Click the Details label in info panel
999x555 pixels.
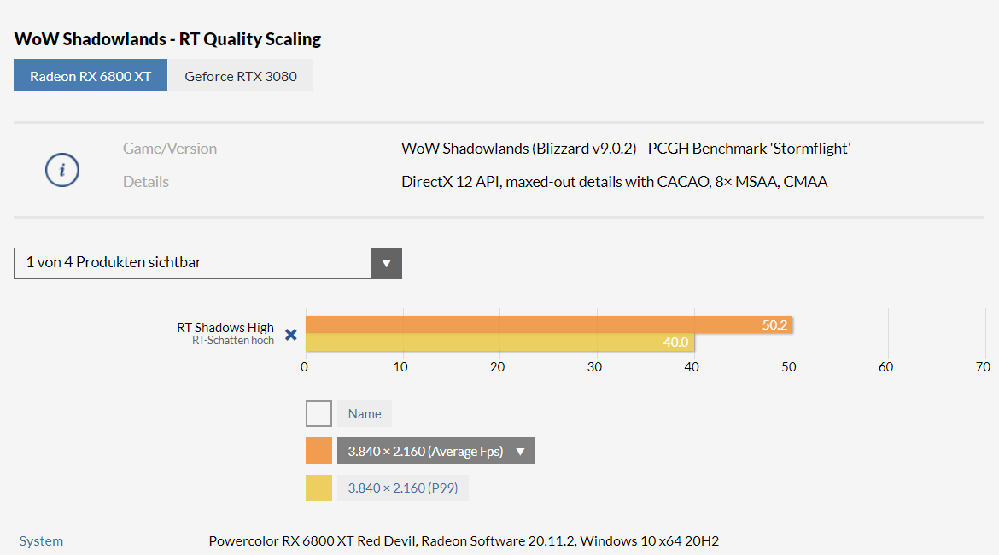pyautogui.click(x=145, y=182)
